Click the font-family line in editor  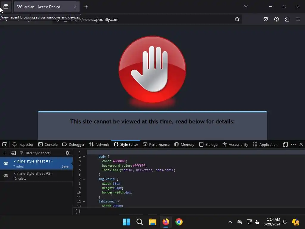tap(139, 170)
